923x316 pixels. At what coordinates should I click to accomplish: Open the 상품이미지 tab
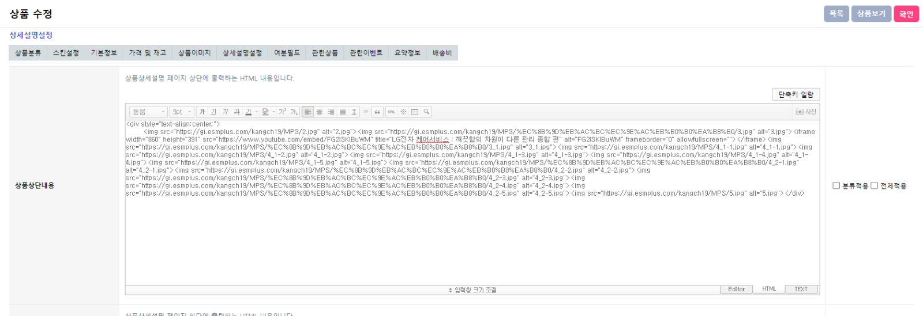pyautogui.click(x=194, y=53)
